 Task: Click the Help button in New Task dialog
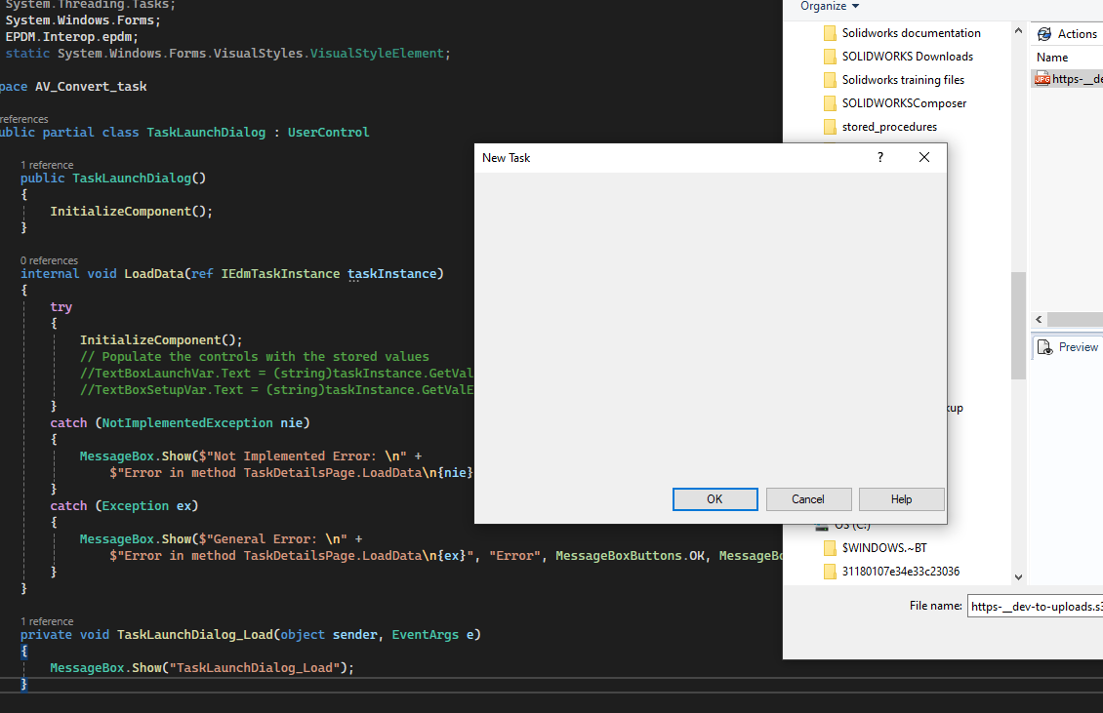[901, 499]
